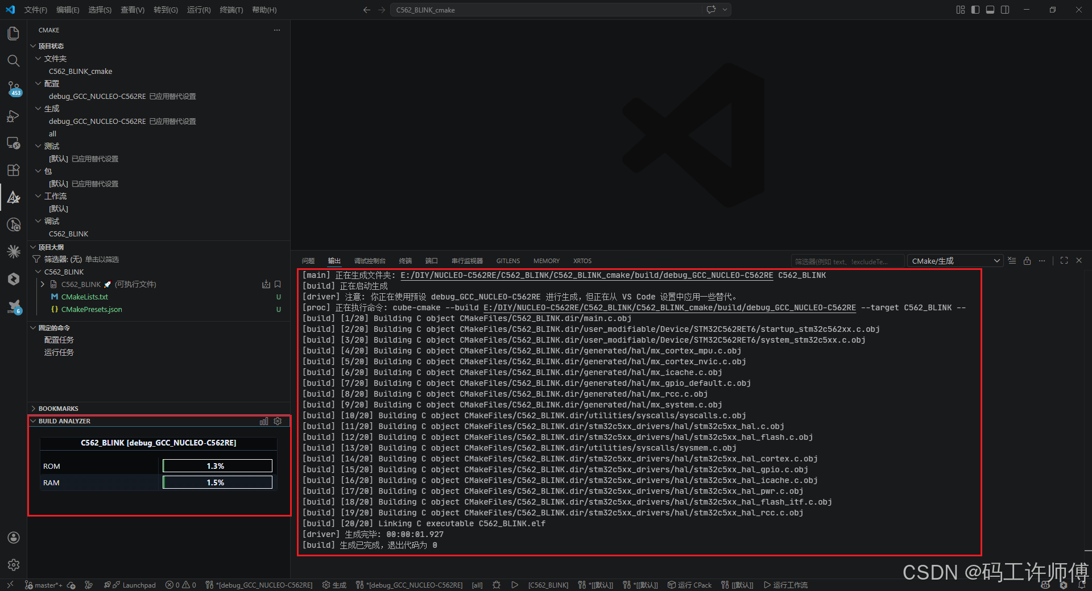The height and width of the screenshot is (591, 1092).
Task: Switch to the 串行监视器 tab
Action: point(467,261)
